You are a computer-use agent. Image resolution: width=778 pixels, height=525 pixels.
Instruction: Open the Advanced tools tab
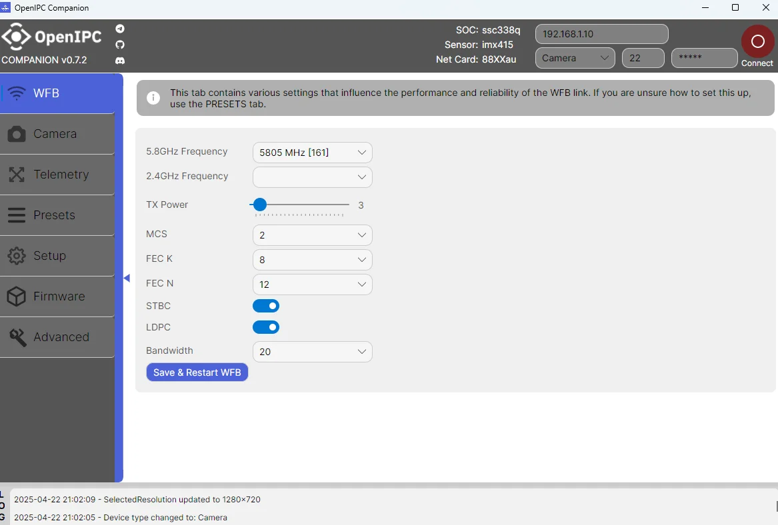pos(57,337)
